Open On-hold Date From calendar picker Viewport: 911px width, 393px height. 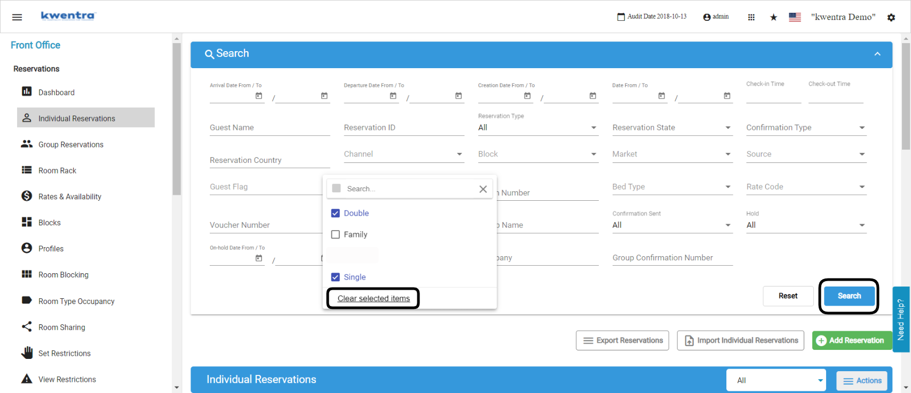coord(259,258)
